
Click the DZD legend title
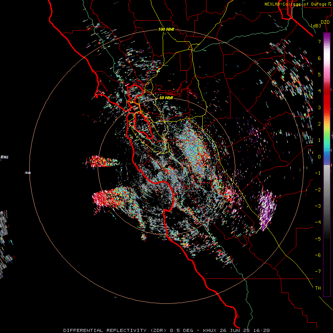tap(325, 22)
